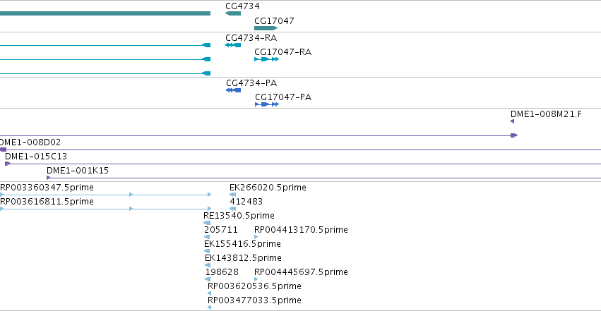Click the CG4734-PA protein label

pyautogui.click(x=251, y=83)
